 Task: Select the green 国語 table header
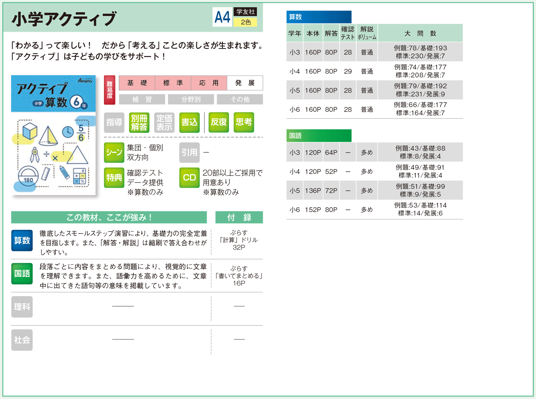[x=319, y=136]
